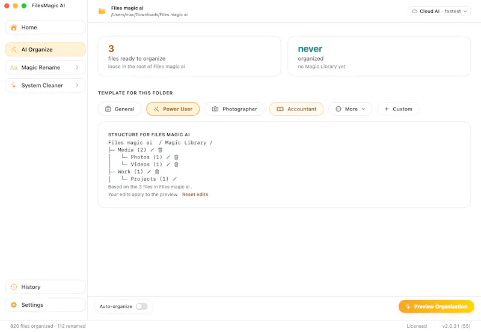This screenshot has height=332, width=481.
Task: Click the 3 files ready to organize card
Action: click(x=189, y=56)
